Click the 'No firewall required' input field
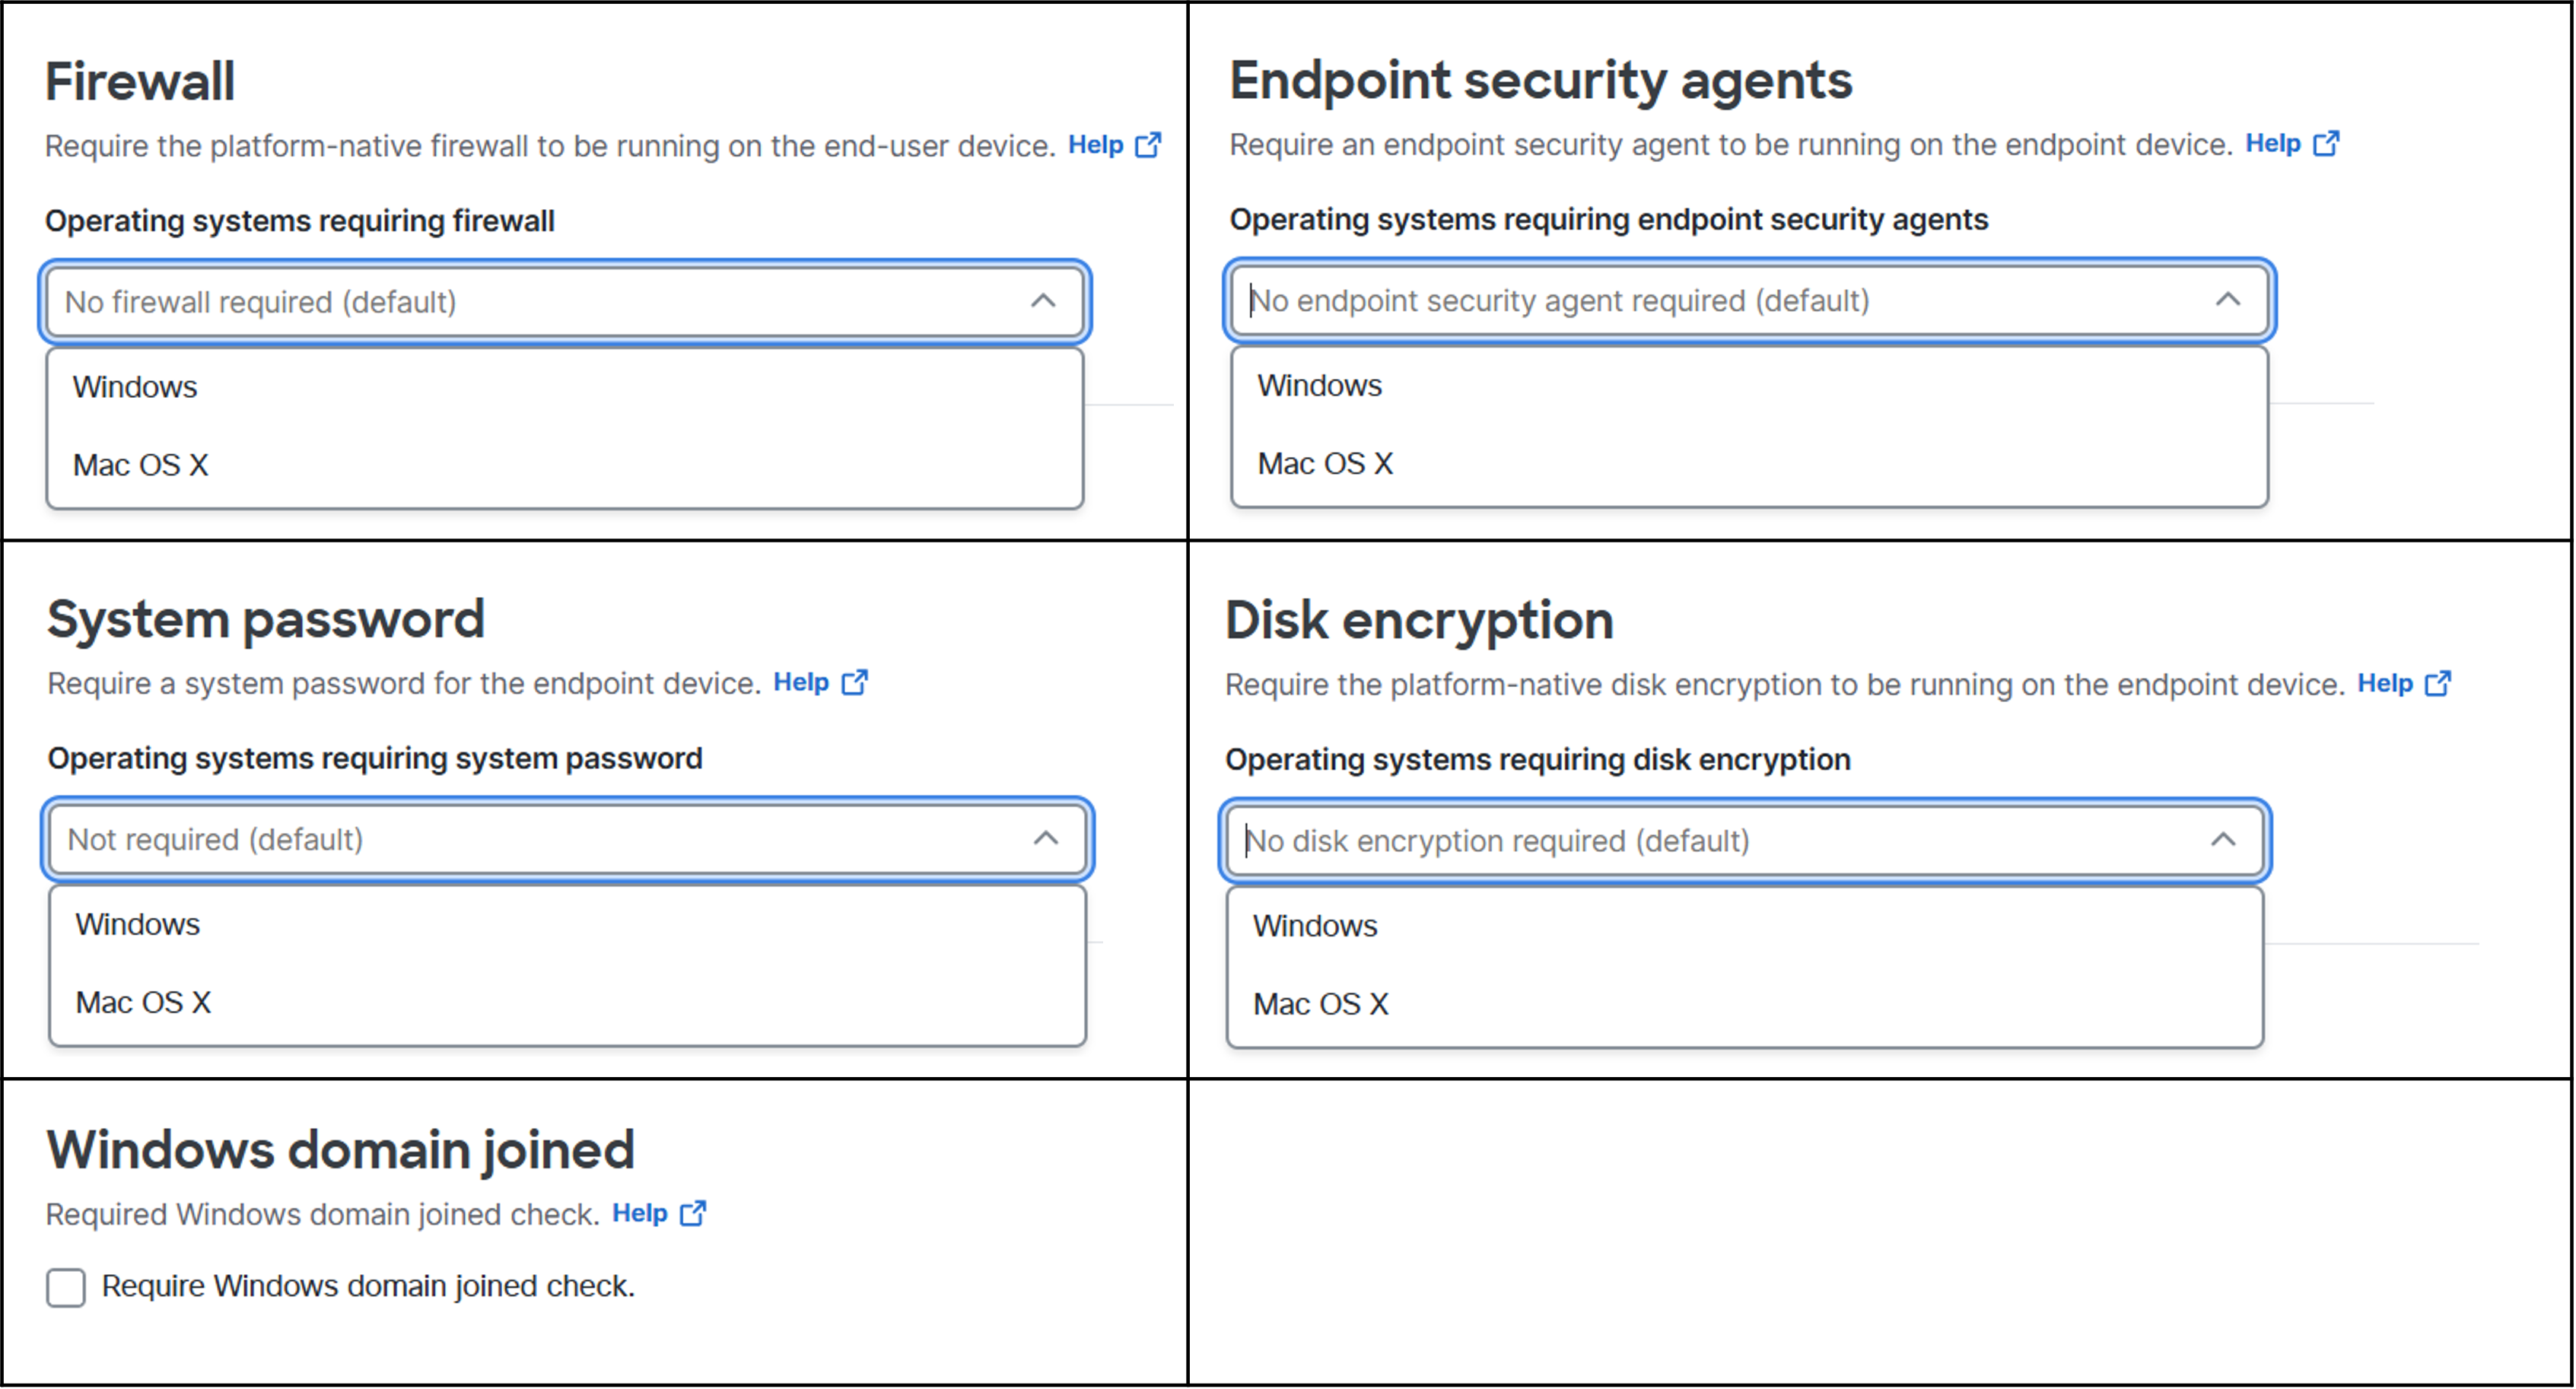 (565, 302)
